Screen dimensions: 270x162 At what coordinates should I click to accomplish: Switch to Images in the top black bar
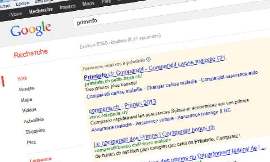click(68, 7)
